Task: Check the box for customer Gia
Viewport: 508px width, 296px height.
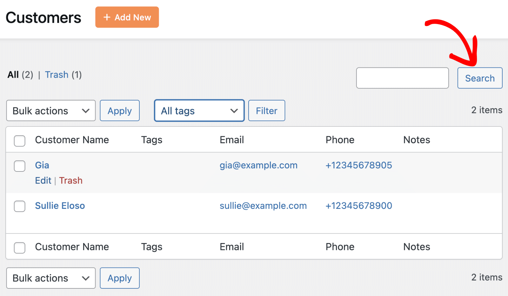Action: click(x=20, y=166)
